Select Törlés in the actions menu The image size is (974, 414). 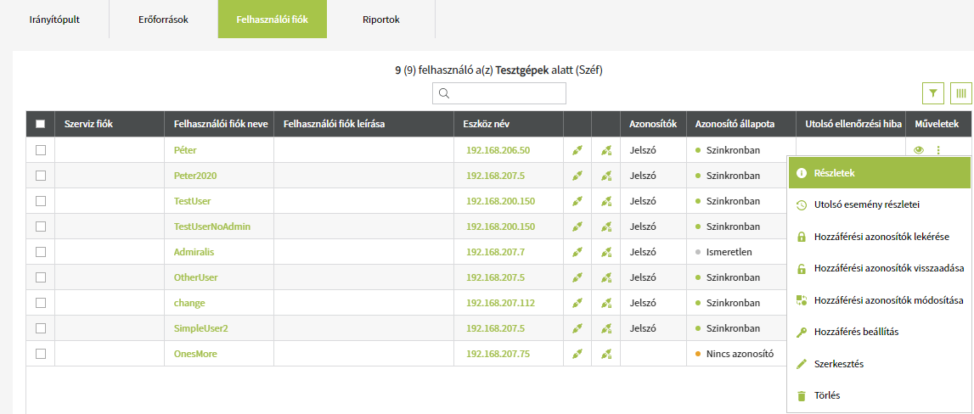pos(825,395)
